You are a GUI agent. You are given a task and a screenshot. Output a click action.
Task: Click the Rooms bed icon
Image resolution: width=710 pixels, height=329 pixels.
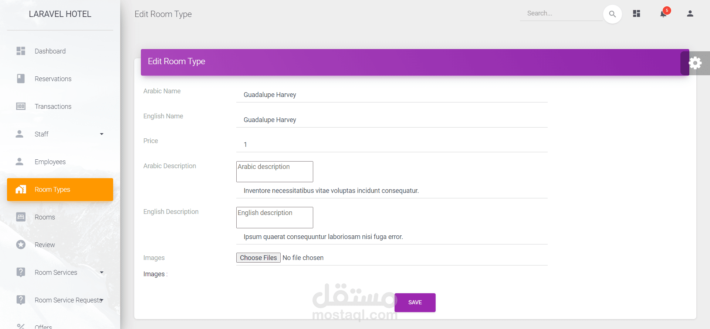pyautogui.click(x=21, y=217)
